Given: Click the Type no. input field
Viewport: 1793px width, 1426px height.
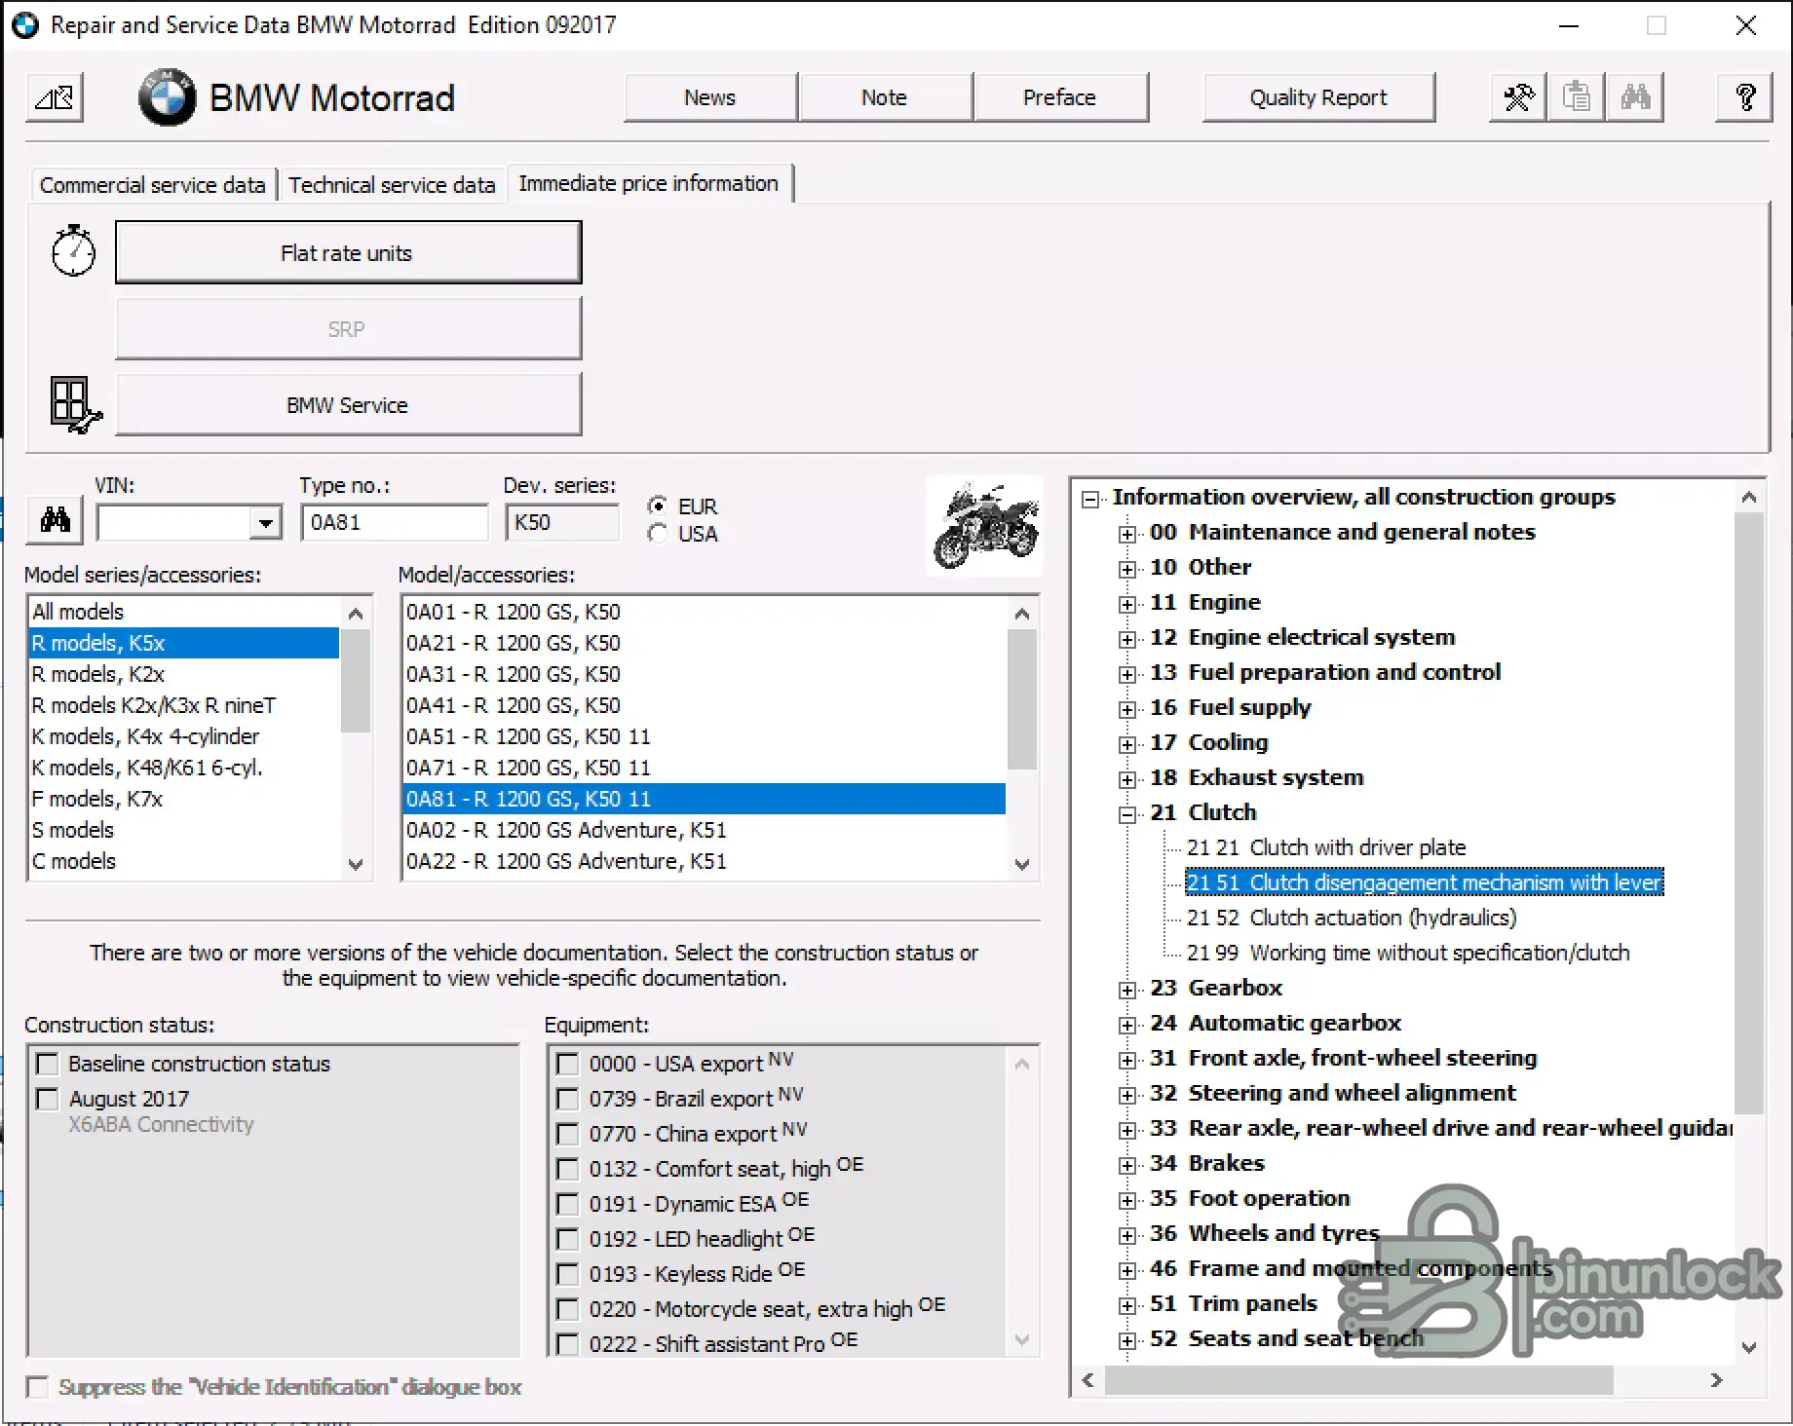Looking at the screenshot, I should [x=395, y=523].
